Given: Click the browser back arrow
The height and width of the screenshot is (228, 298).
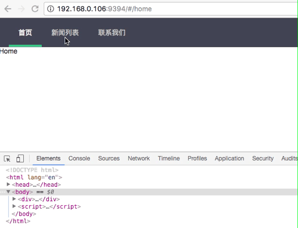Looking at the screenshot, I should click(8, 9).
